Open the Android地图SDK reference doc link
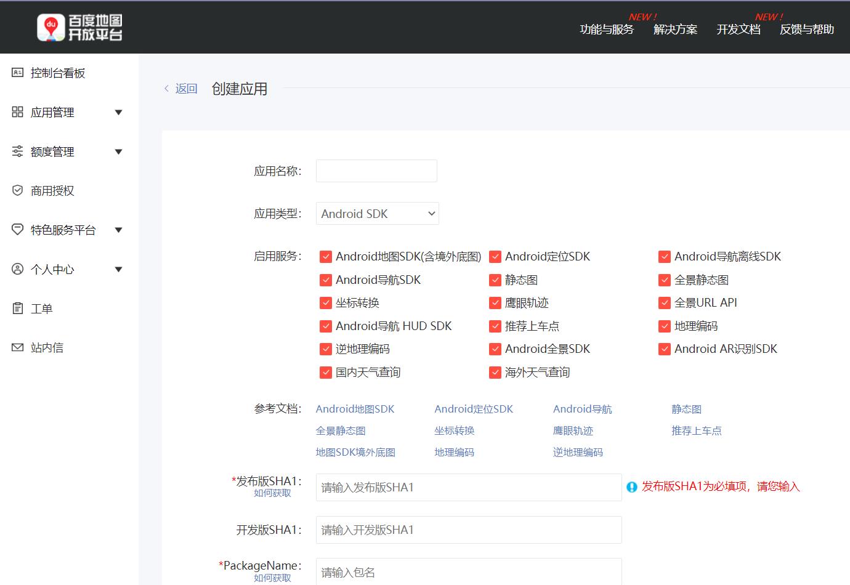Image resolution: width=850 pixels, height=585 pixels. pyautogui.click(x=355, y=409)
